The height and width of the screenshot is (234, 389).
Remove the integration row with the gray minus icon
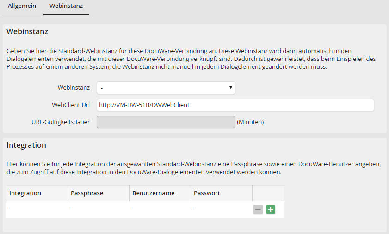tap(258, 210)
